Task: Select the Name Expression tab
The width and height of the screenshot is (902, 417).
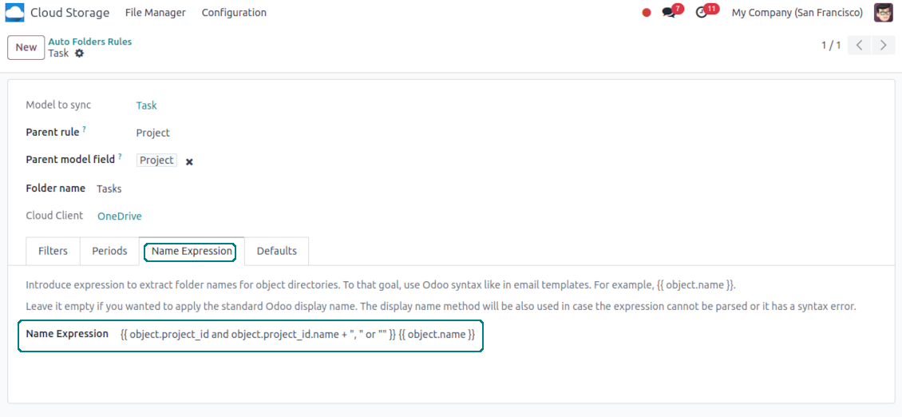Action: tap(192, 251)
